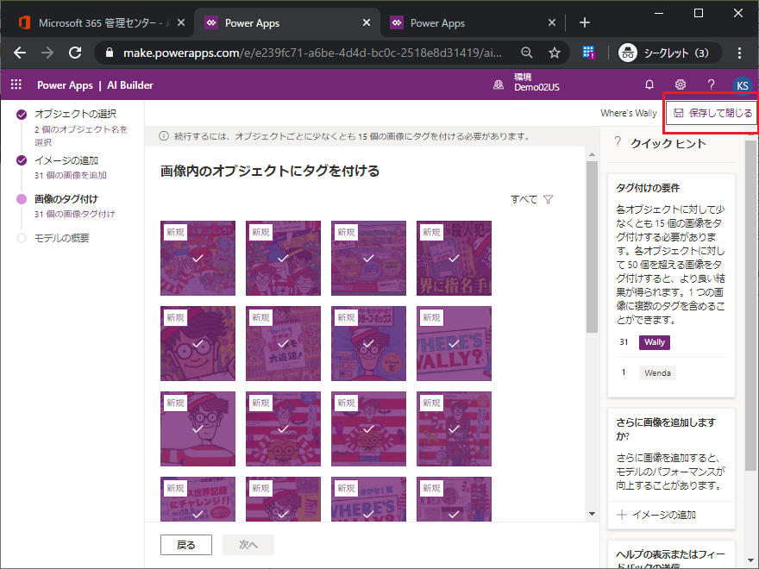Open the WHERE'S WALLY? thumbnail in second row

[x=454, y=343]
